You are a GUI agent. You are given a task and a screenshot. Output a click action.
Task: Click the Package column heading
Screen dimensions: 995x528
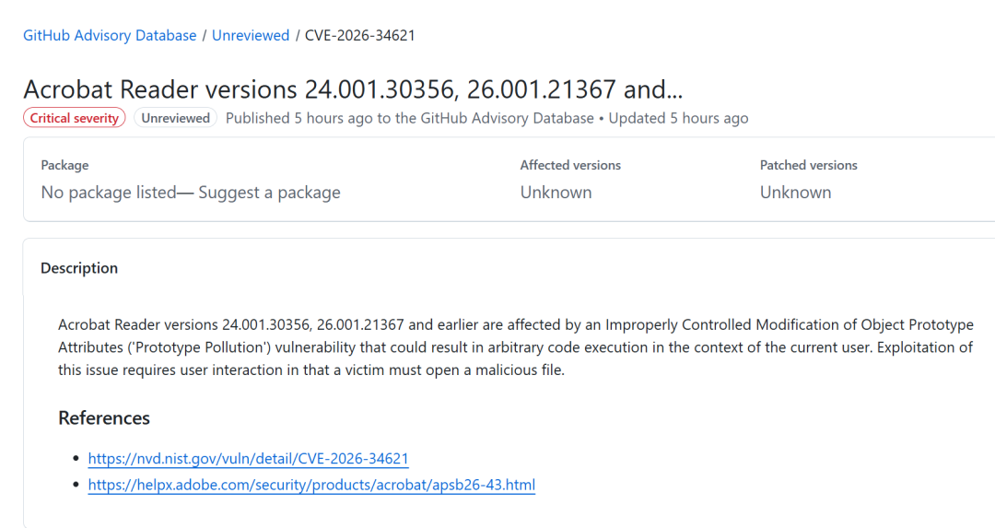click(x=64, y=165)
